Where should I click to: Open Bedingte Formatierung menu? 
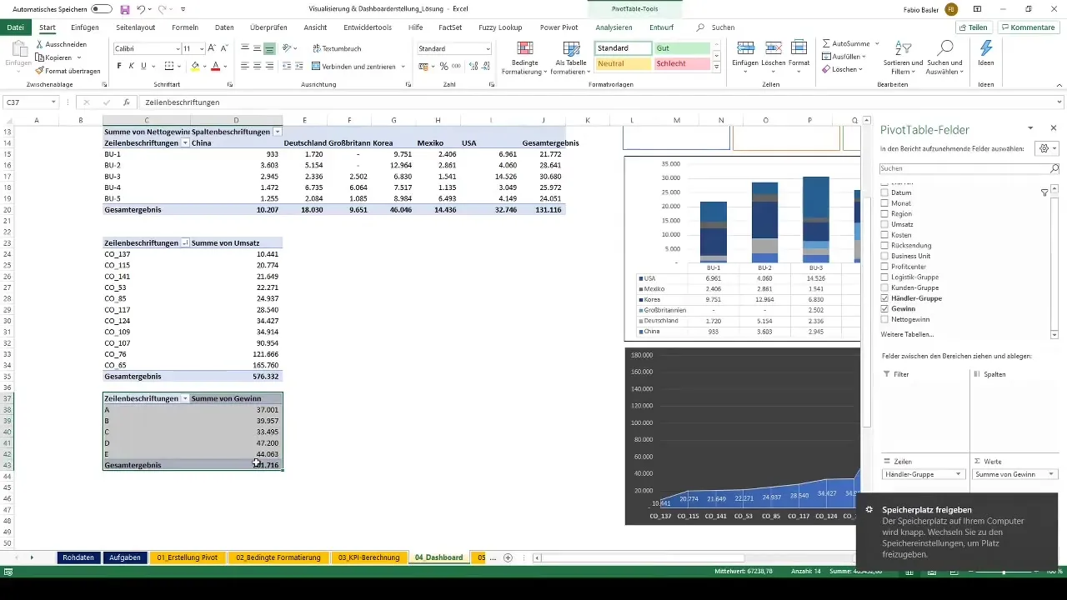524,58
